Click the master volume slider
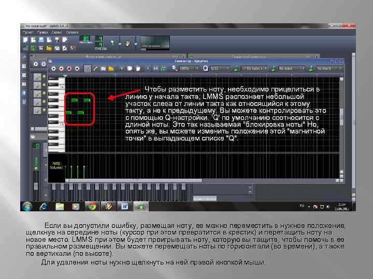373x279 pixels. pyautogui.click(x=120, y=43)
